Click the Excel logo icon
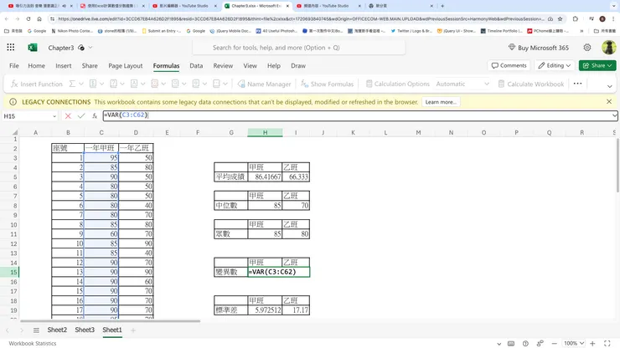Viewport: 620px width, 348px height. [x=33, y=48]
